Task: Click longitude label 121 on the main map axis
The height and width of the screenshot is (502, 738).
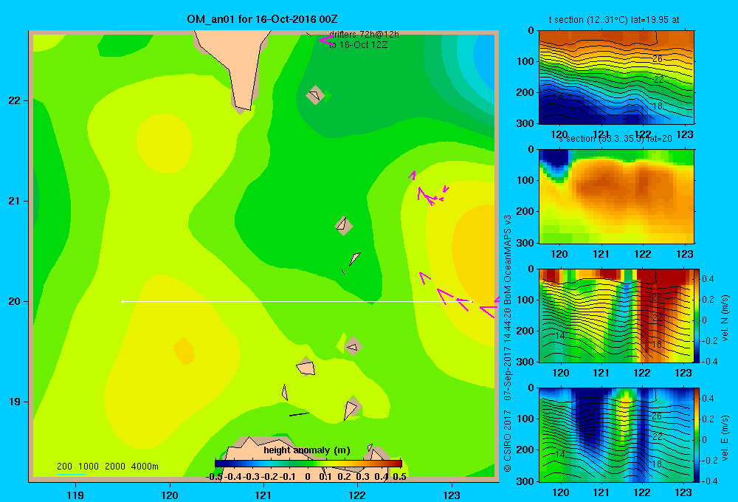Action: coord(263,495)
